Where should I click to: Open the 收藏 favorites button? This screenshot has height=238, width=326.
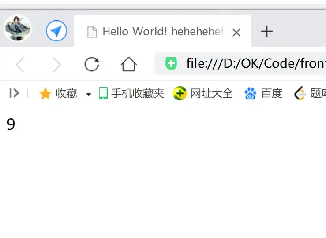pos(58,93)
